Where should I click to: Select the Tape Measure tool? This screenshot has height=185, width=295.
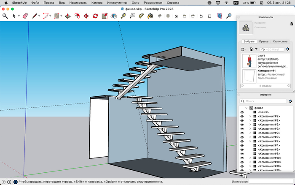123,16
